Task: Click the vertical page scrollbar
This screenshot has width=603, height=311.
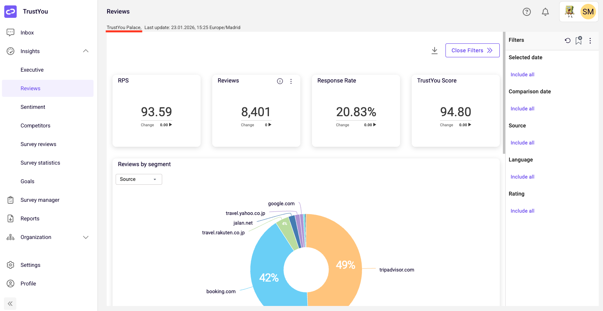Action: click(504, 93)
